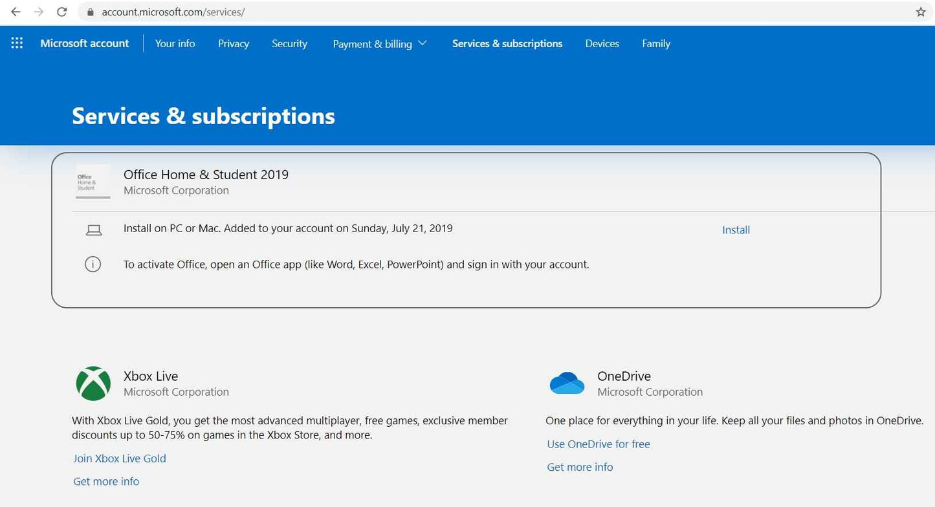Screen dimensions: 935x507
Task: Click Get more info under Xbox Live
Action: [105, 481]
